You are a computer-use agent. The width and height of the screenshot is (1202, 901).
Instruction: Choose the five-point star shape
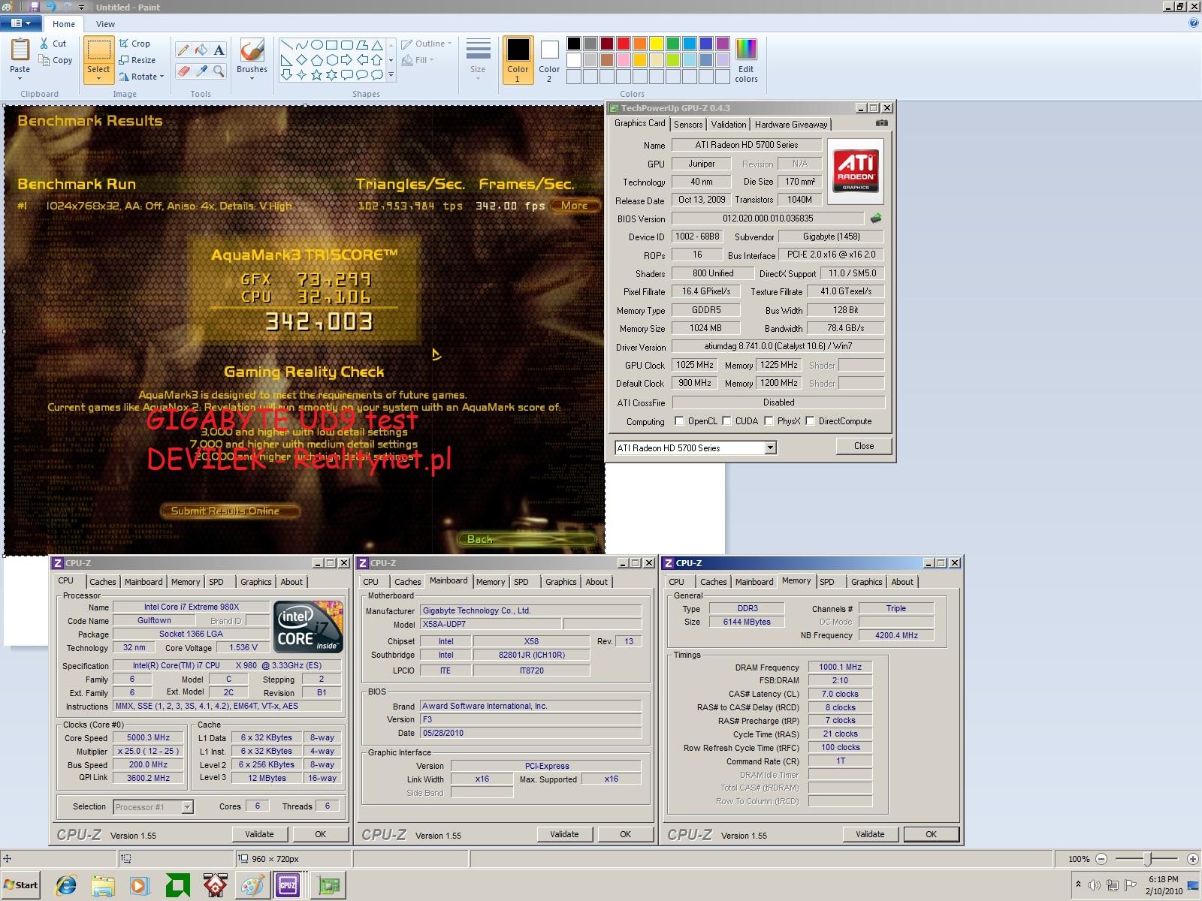[x=316, y=74]
